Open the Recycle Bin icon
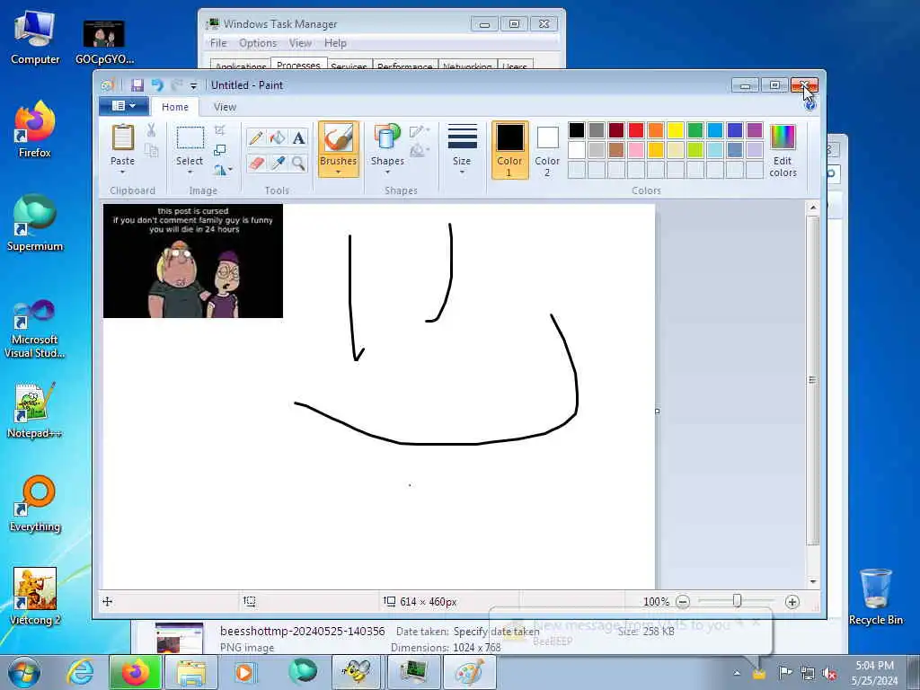This screenshot has height=690, width=920. pyautogui.click(x=875, y=597)
